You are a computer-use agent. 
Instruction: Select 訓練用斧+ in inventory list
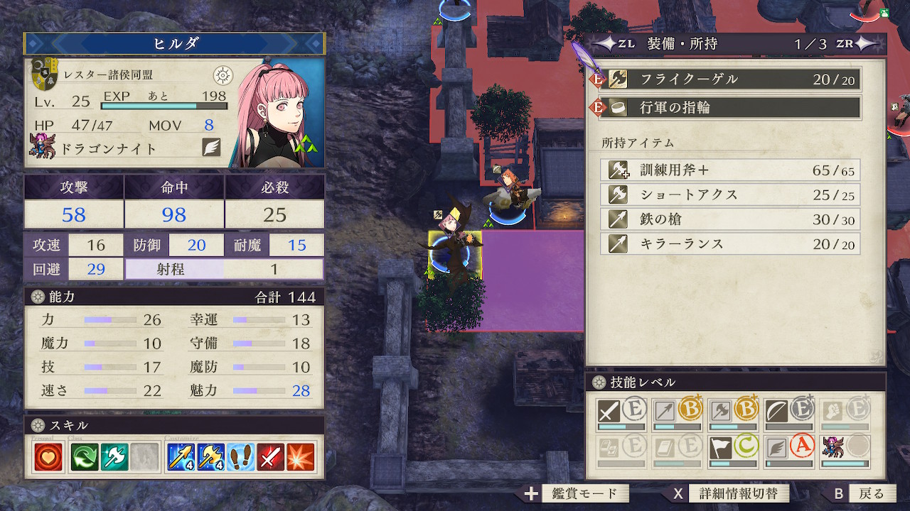click(x=730, y=170)
